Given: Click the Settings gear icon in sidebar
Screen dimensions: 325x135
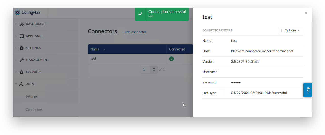Looking at the screenshot, I should [22, 48].
